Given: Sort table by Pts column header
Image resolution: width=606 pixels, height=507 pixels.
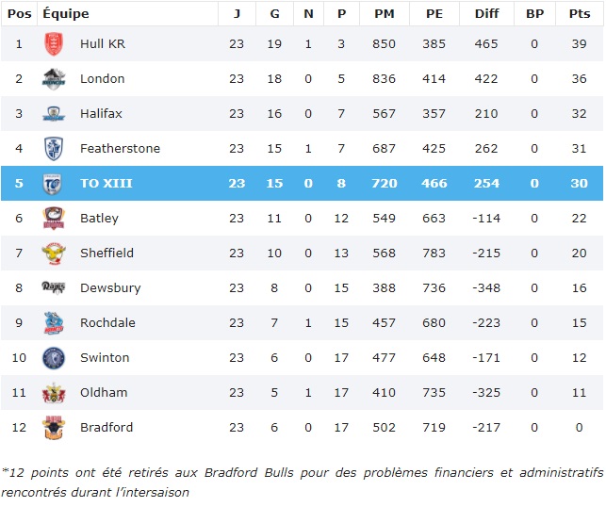Looking at the screenshot, I should (x=579, y=13).
